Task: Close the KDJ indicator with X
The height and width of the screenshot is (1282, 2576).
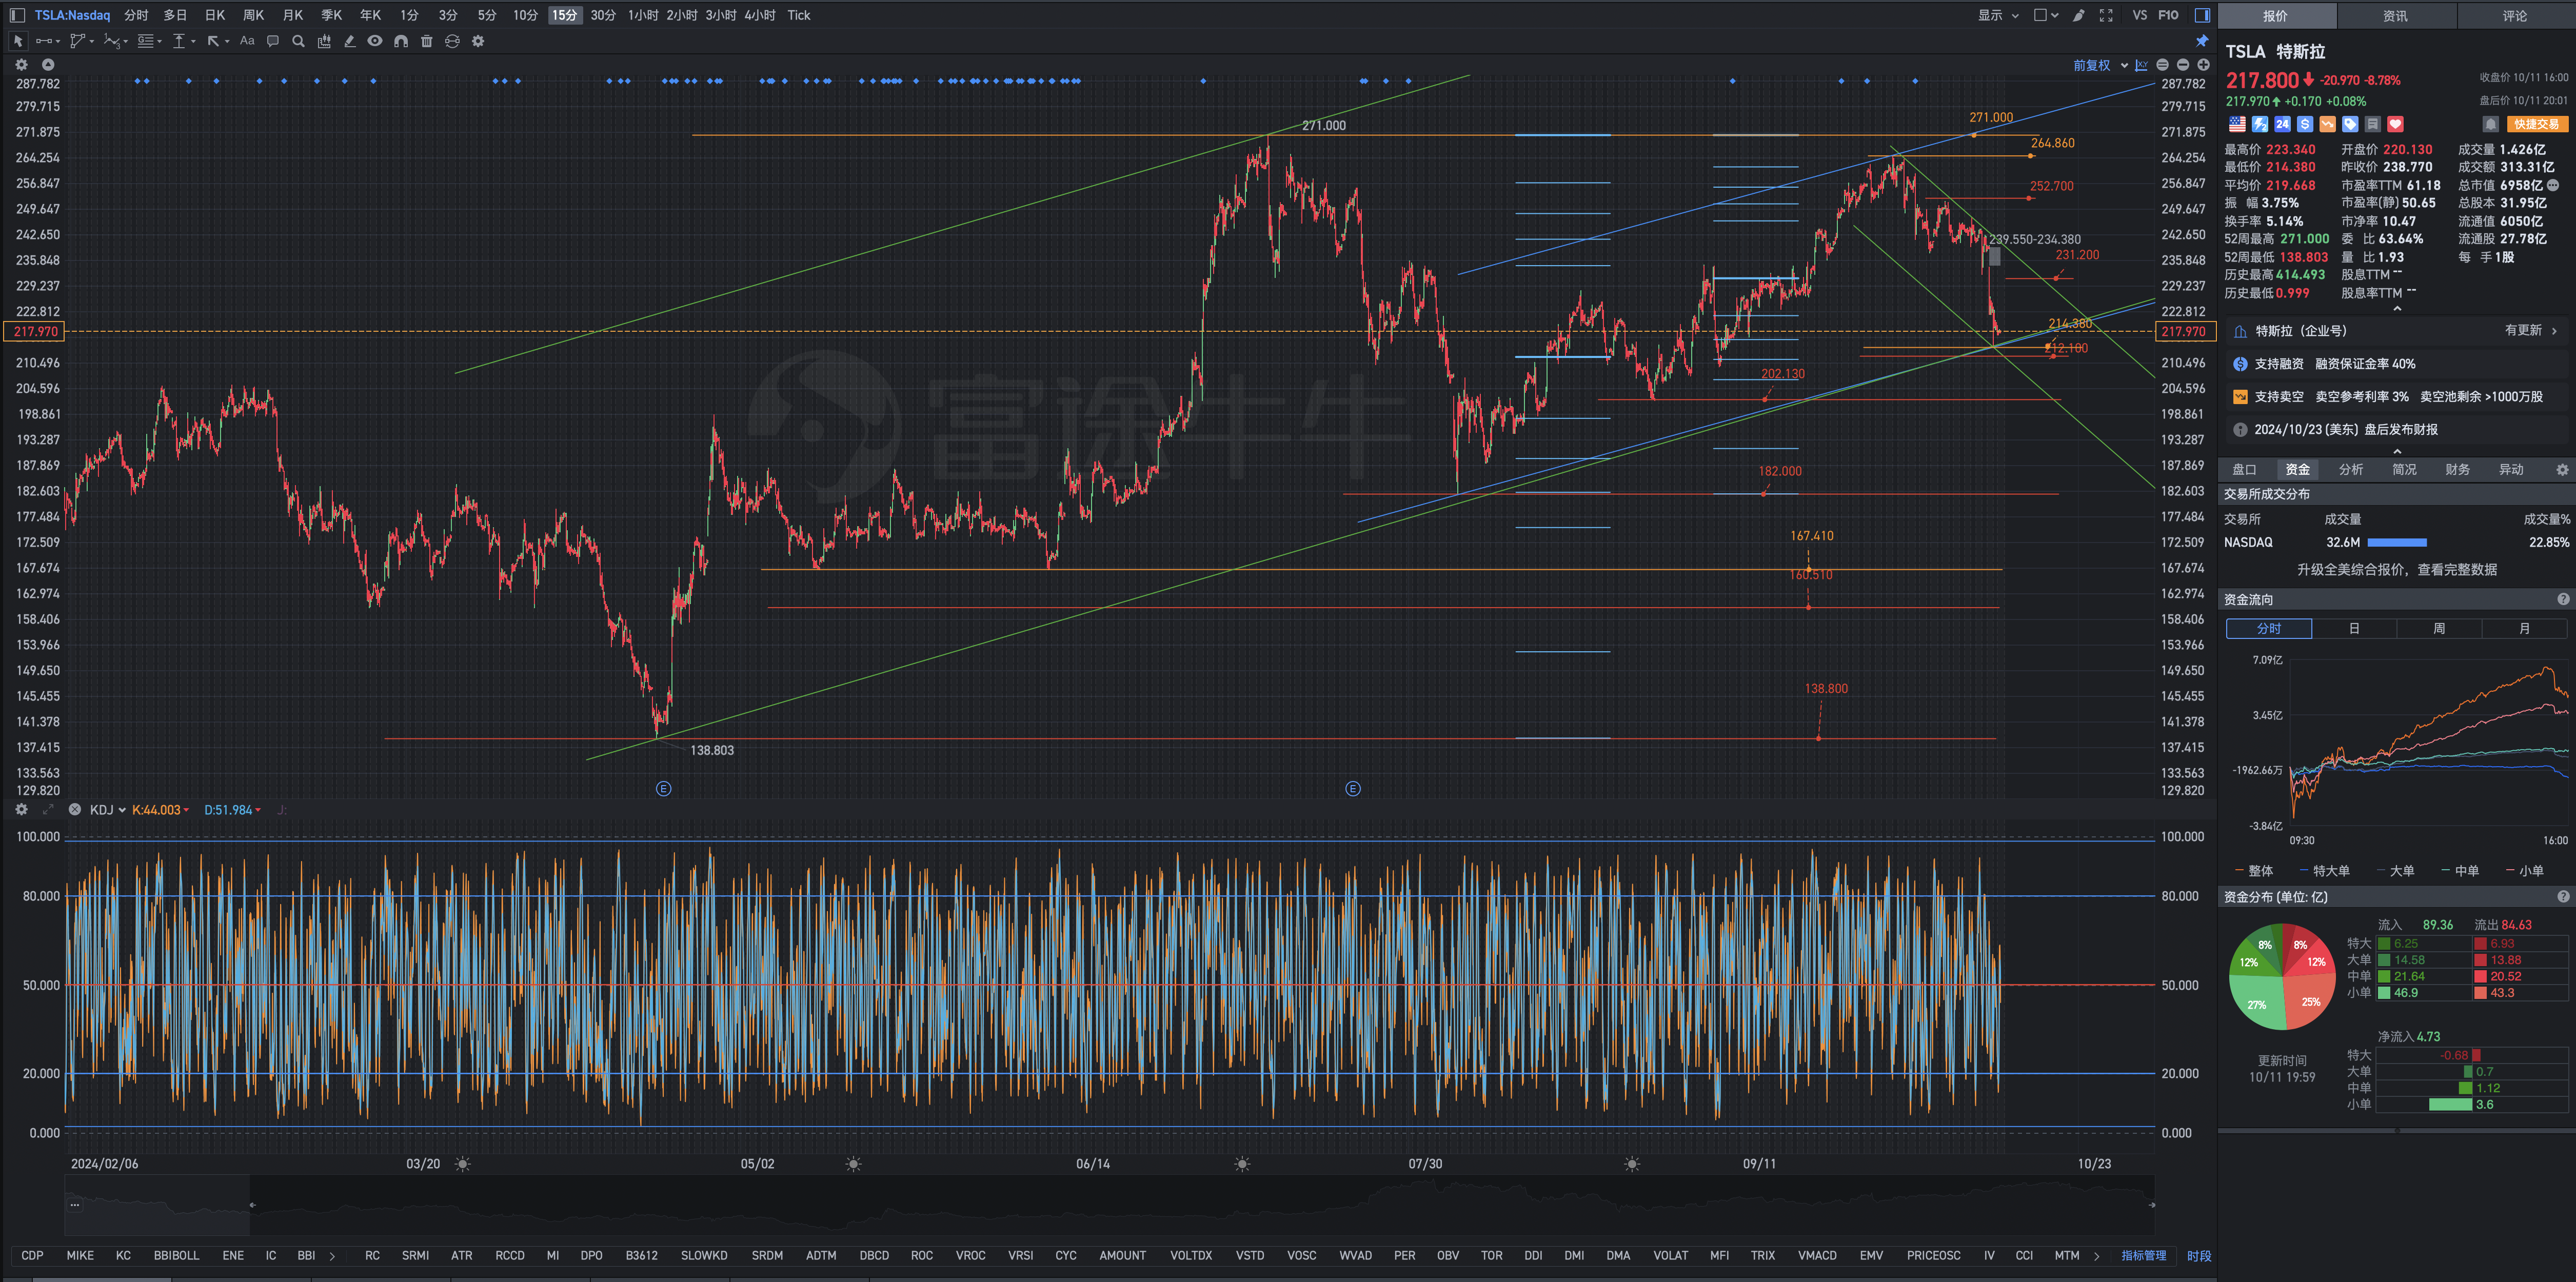Action: pyautogui.click(x=74, y=809)
